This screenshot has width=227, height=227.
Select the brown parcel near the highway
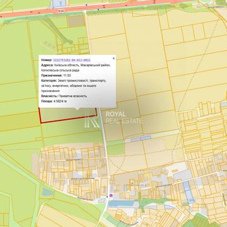tap(76, 21)
